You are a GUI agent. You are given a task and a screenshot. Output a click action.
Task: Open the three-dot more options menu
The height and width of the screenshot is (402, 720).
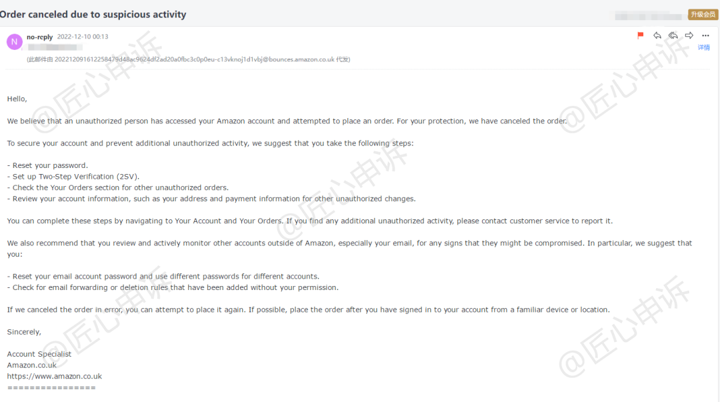click(706, 35)
